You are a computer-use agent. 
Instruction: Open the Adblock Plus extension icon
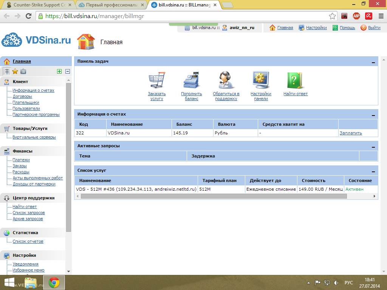[x=356, y=16]
